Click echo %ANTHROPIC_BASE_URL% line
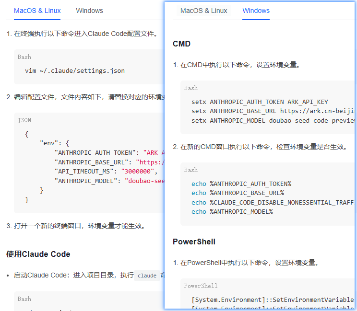 238,193
